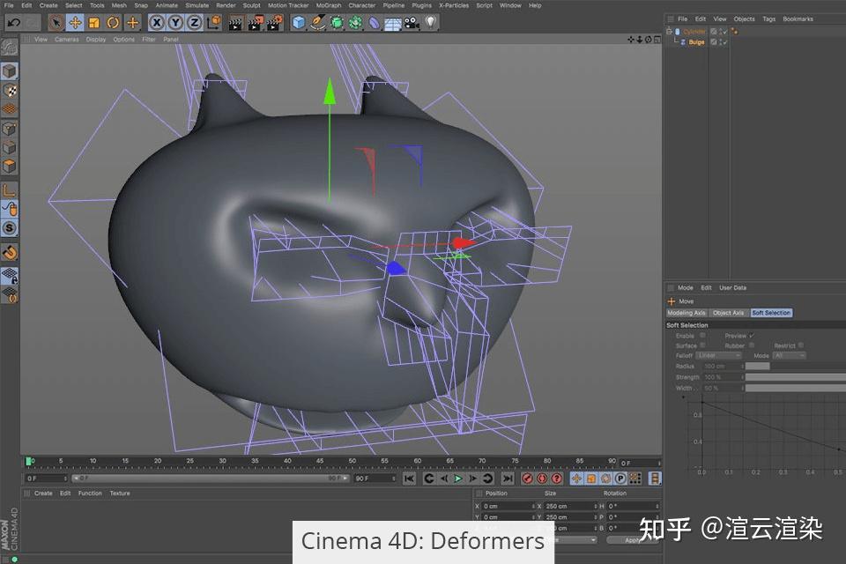The width and height of the screenshot is (846, 564).
Task: Click the red question-mark keyframe selection button
Action: click(557, 479)
